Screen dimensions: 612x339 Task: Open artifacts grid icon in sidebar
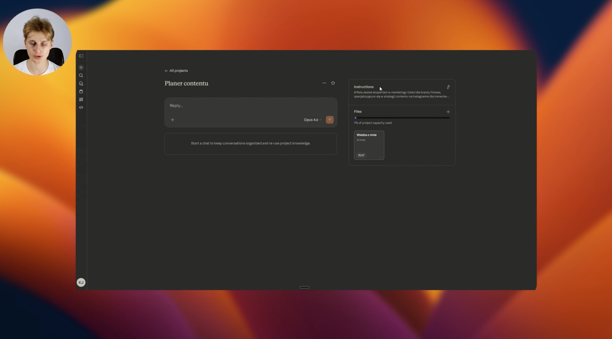81,99
